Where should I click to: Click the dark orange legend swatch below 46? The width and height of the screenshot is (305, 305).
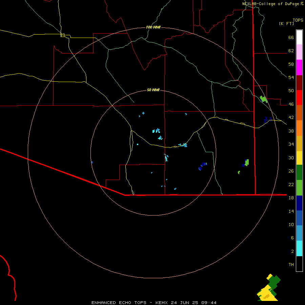[x=299, y=113]
